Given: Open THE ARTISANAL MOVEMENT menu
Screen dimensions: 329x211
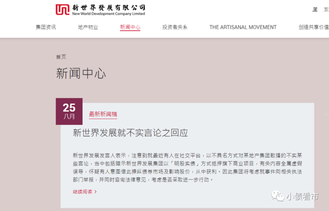Looking at the screenshot, I should [243, 27].
